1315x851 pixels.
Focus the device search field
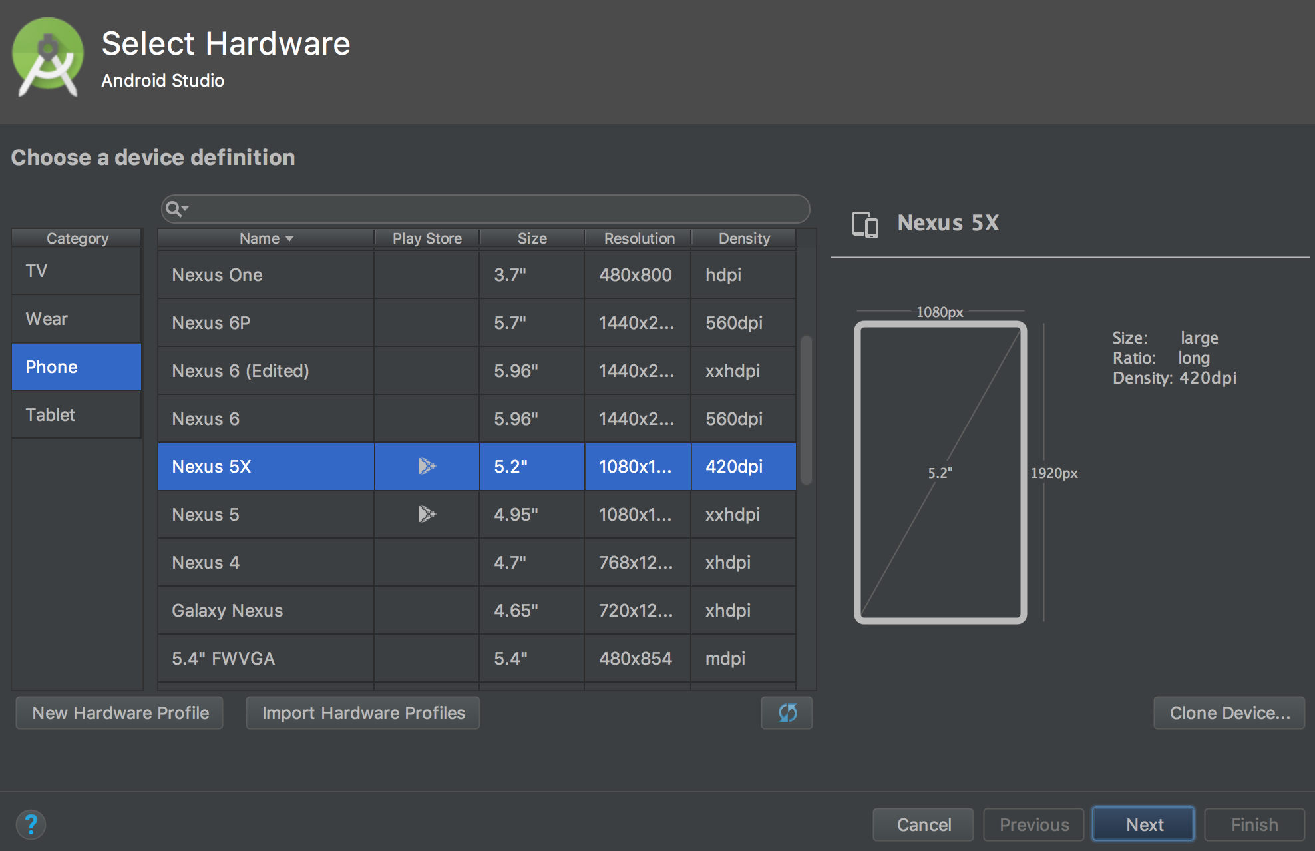486,209
